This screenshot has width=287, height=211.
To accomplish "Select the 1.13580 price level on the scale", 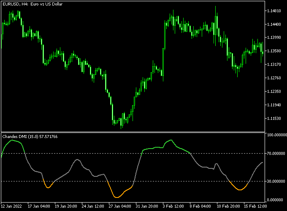I will click(x=276, y=51).
